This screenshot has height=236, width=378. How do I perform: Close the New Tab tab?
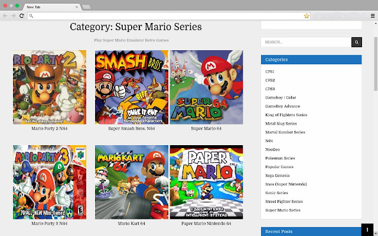click(77, 7)
